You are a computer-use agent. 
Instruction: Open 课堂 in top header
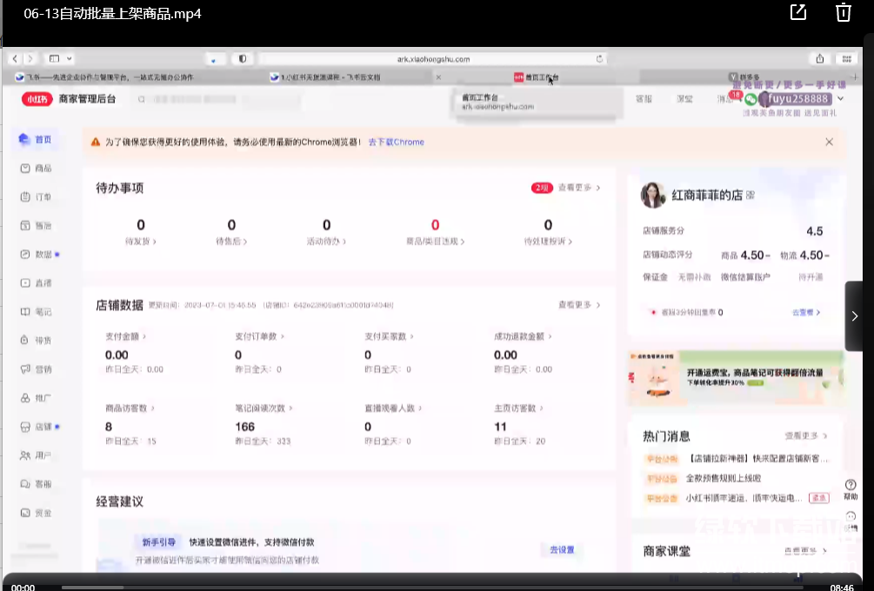pos(684,99)
